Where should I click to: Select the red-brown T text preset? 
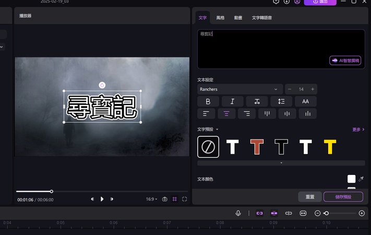pos(257,147)
